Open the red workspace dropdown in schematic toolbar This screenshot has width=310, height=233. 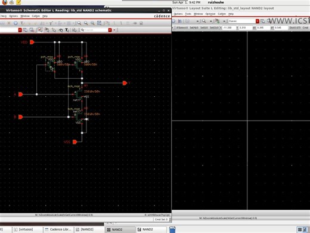click(20, 30)
